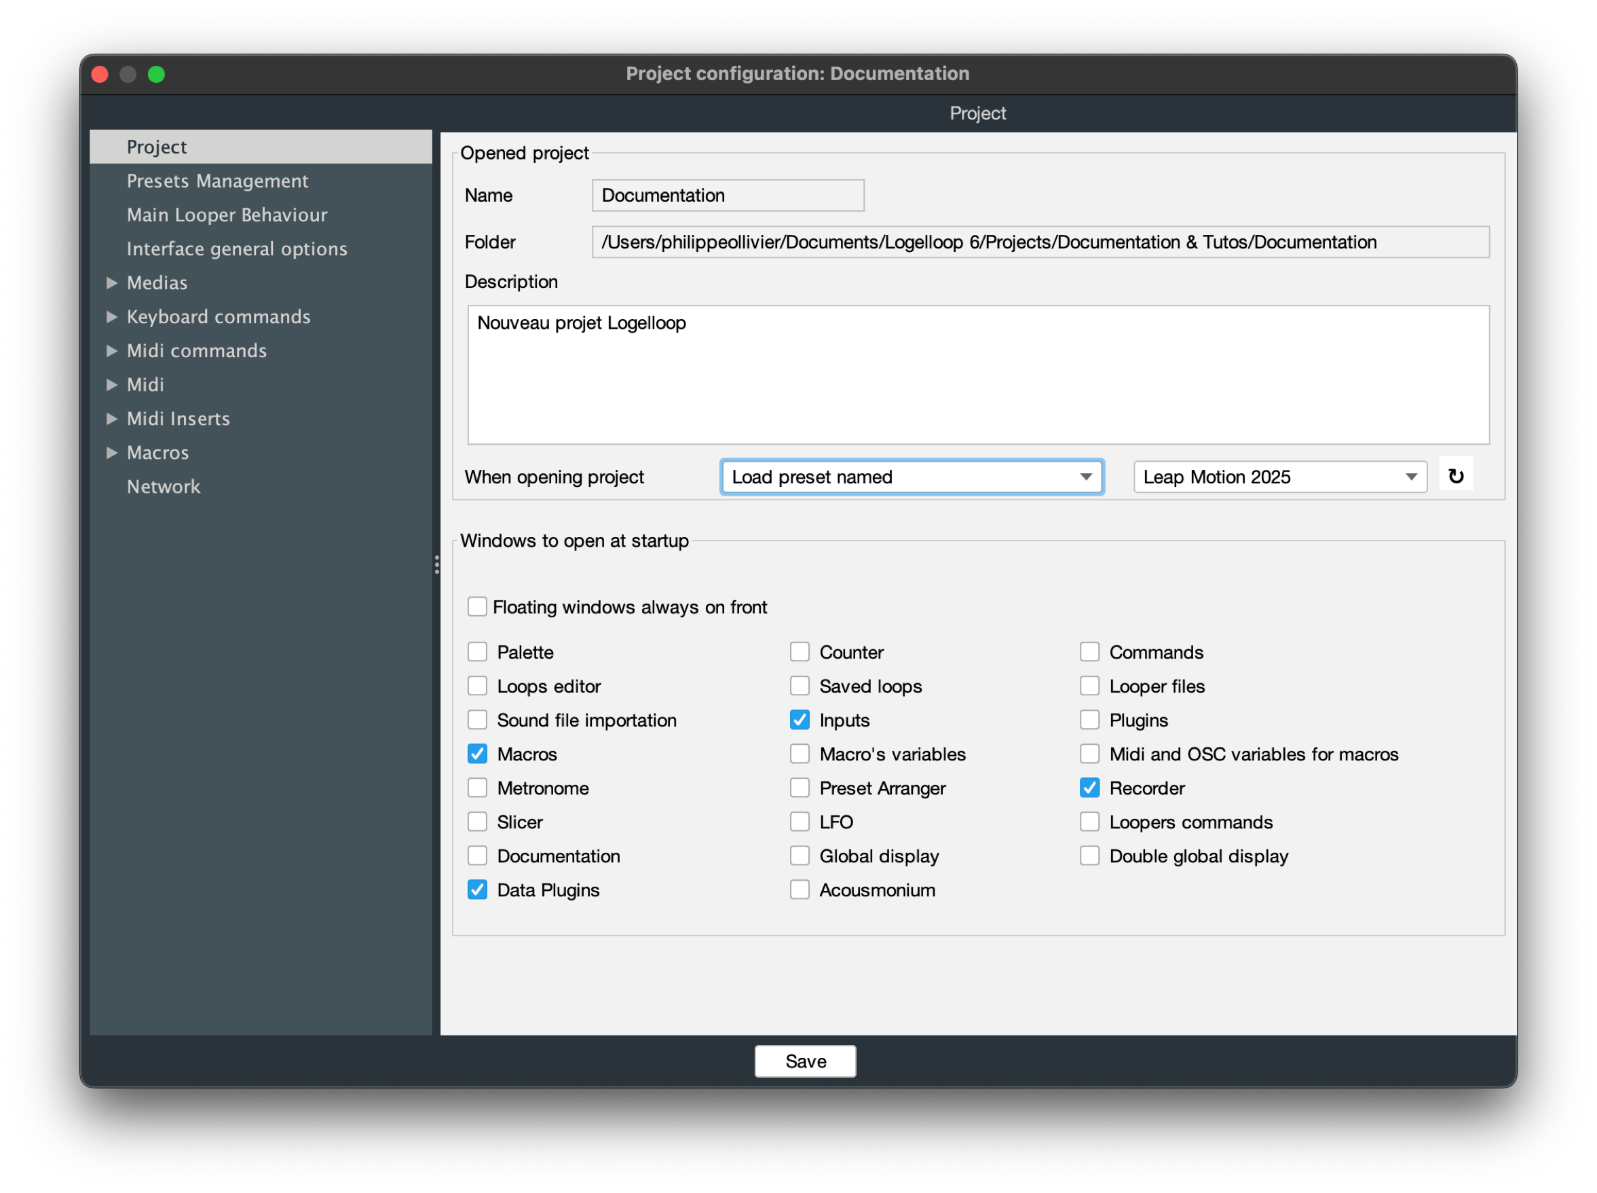The image size is (1597, 1193).
Task: Expand the Midi tree item
Action: coord(112,384)
